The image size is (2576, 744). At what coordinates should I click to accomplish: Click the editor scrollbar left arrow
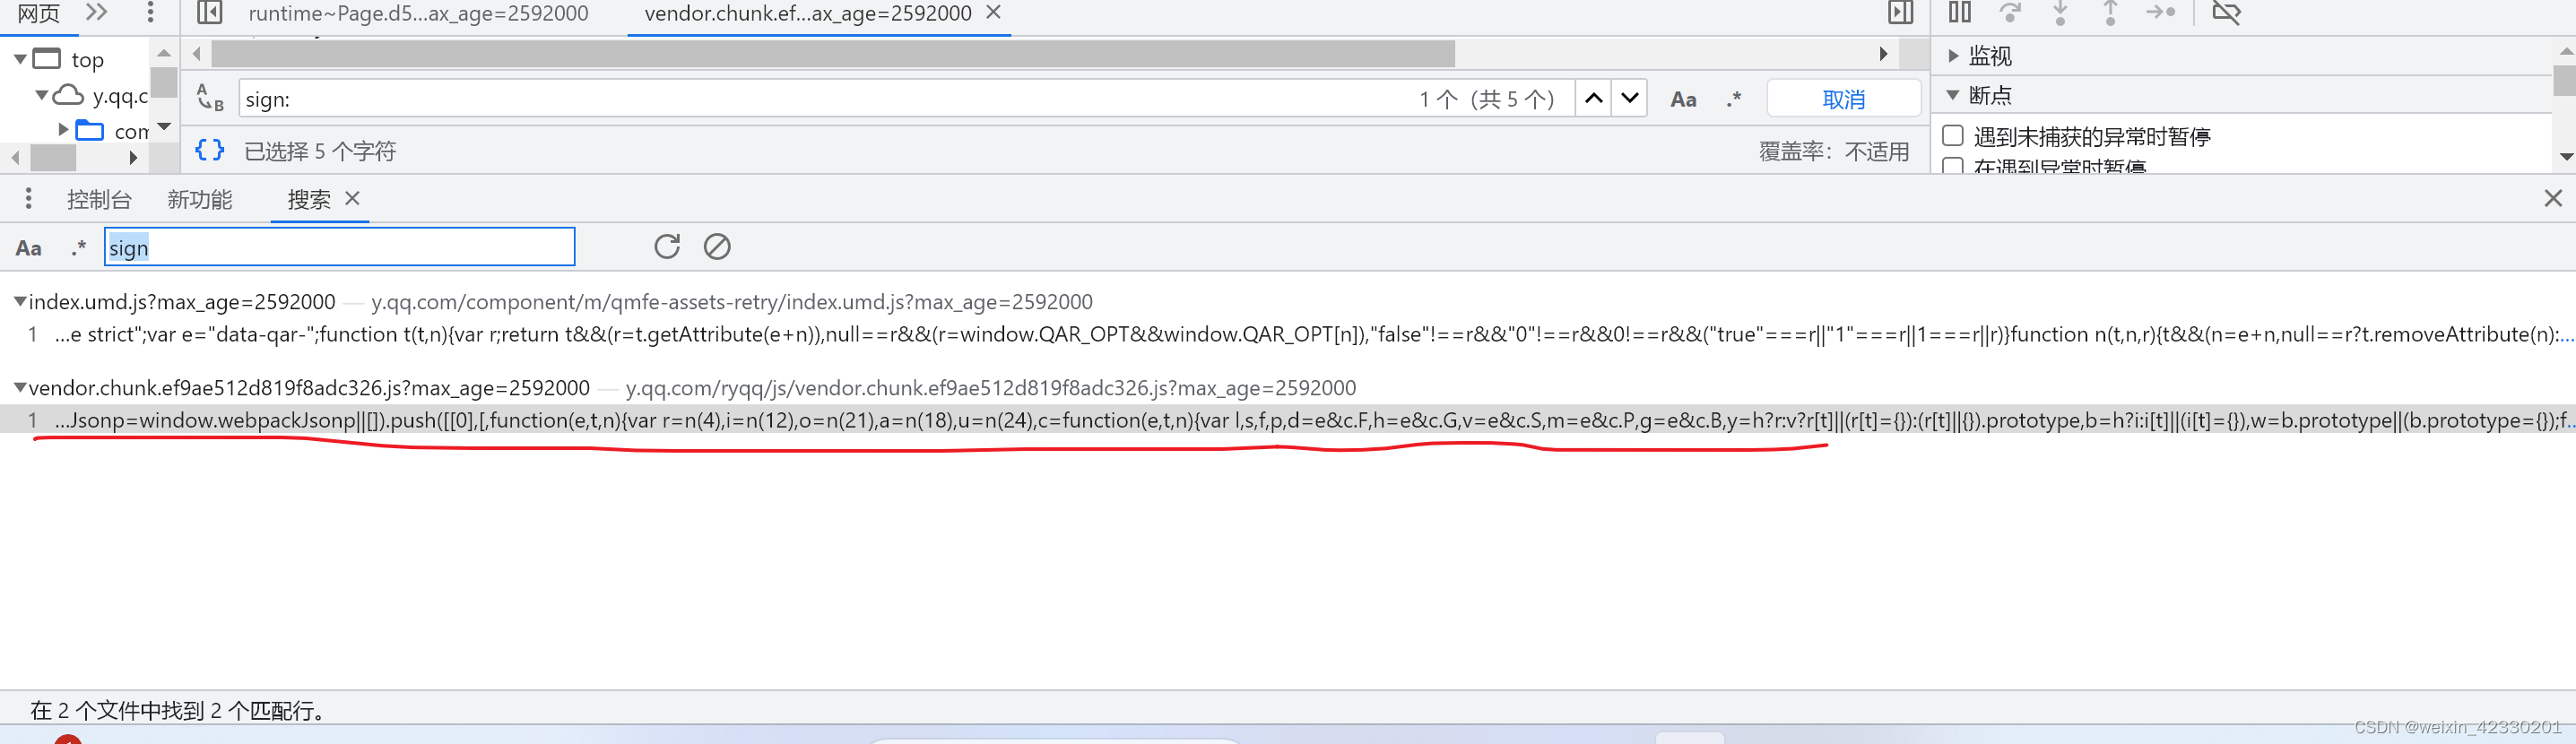click(197, 54)
